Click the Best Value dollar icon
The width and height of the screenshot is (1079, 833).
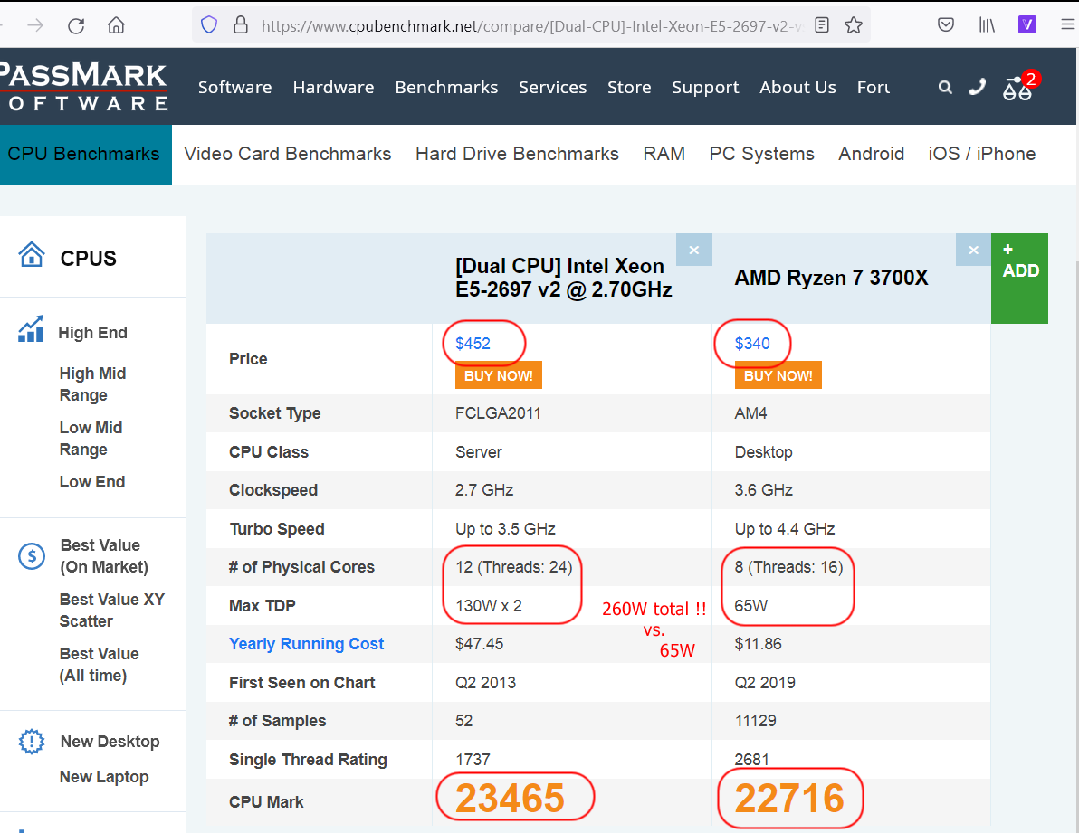pyautogui.click(x=32, y=556)
